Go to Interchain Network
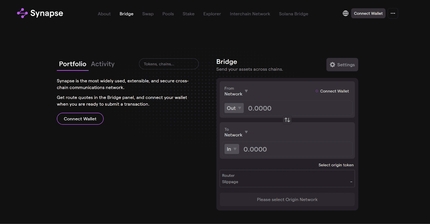Screen dimensions: 430x224 [250, 14]
